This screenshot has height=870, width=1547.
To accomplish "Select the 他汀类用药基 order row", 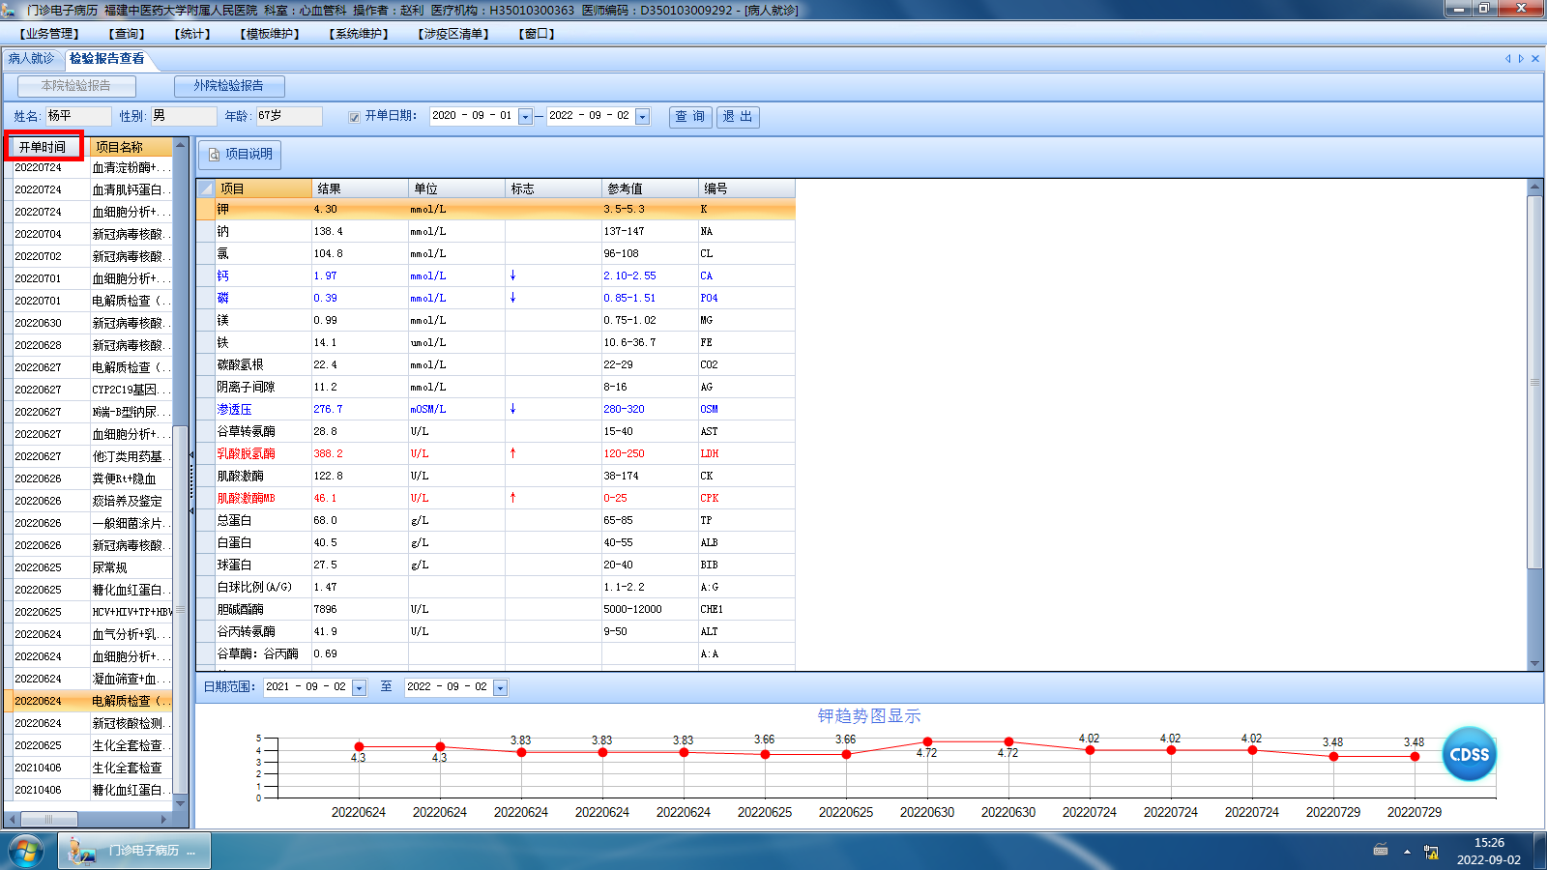I will pyautogui.click(x=89, y=457).
